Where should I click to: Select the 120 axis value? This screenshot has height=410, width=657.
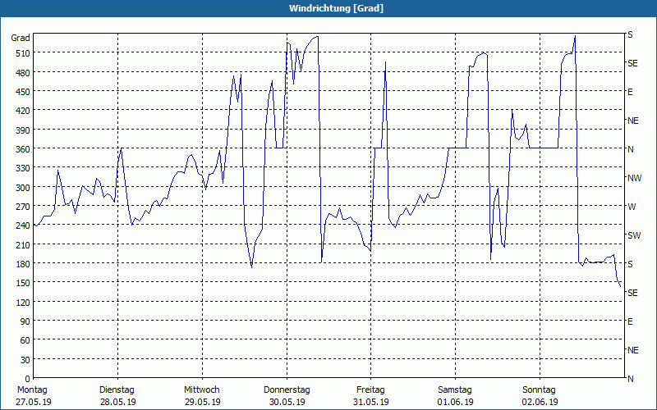(x=24, y=302)
